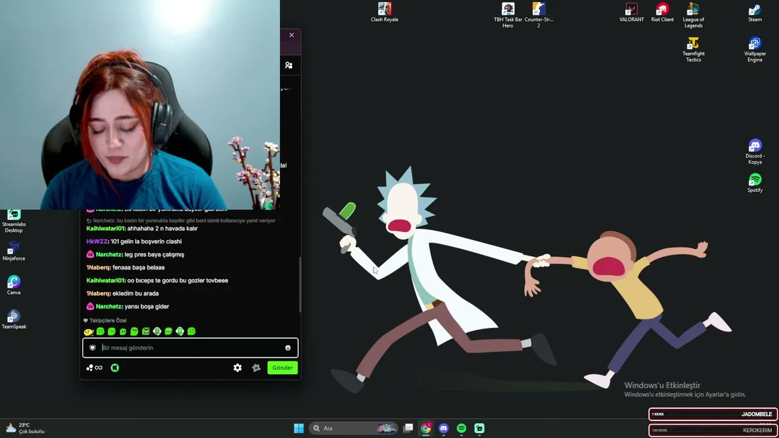Select the Discord - Kopya shortcut

[x=755, y=151]
